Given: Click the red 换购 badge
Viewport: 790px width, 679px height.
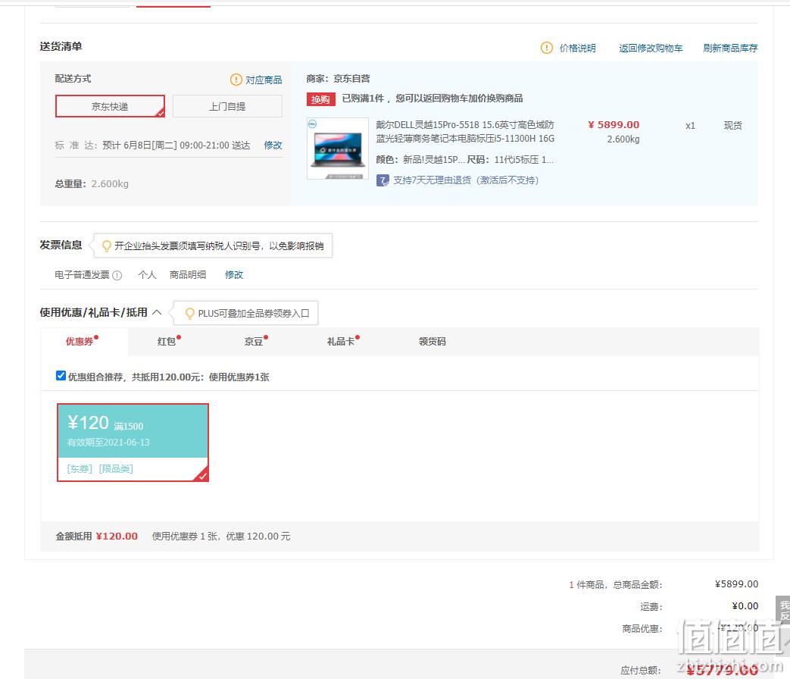Looking at the screenshot, I should coord(320,99).
